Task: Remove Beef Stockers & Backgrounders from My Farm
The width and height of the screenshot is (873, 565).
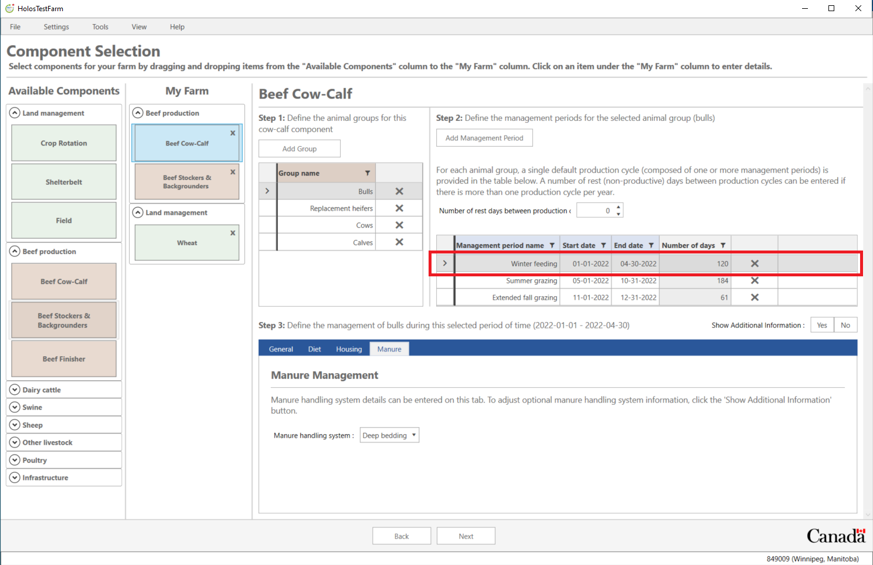Action: tap(233, 172)
